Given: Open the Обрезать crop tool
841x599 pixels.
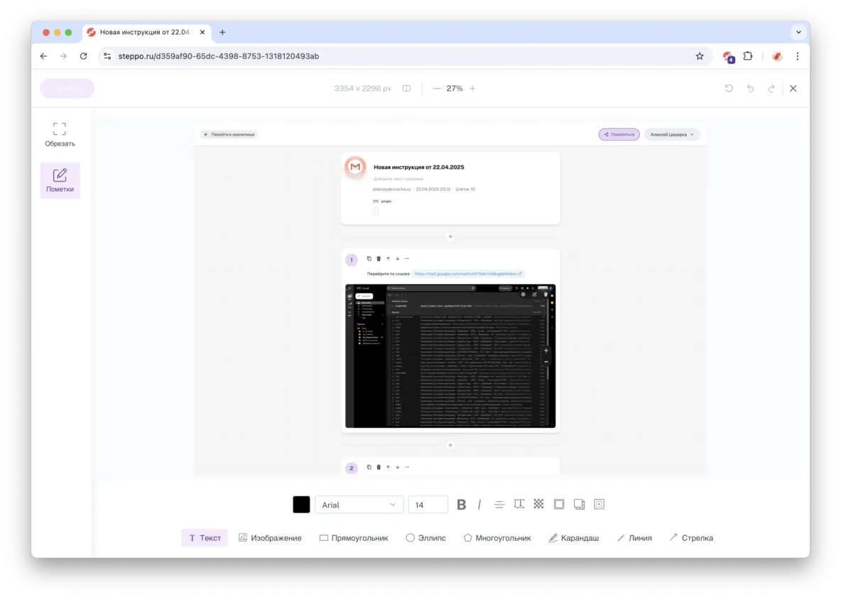Looking at the screenshot, I should (60, 134).
